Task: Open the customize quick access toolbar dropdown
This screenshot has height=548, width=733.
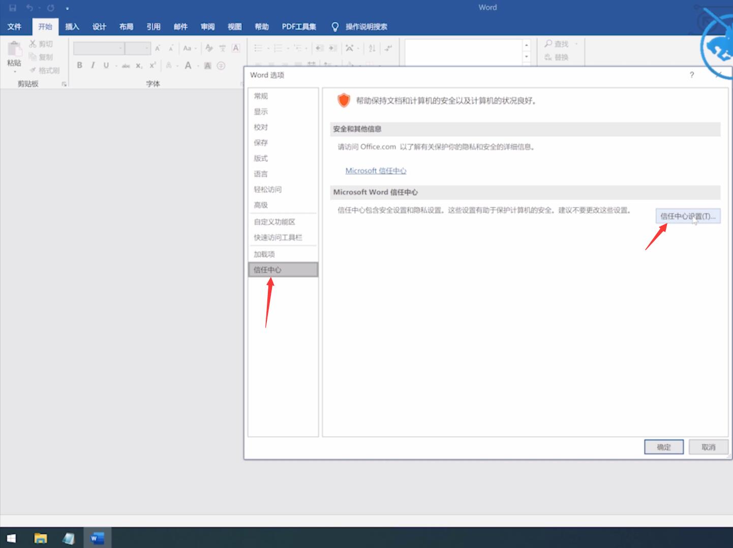Action: 67,8
